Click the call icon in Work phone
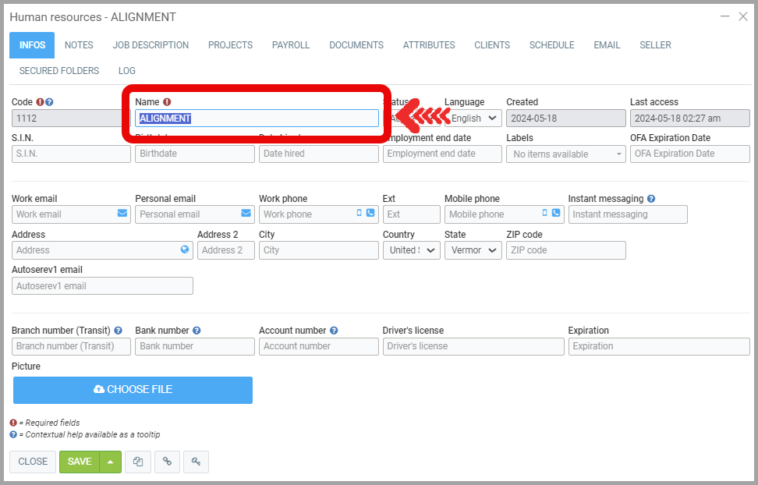The width and height of the screenshot is (758, 485). click(370, 214)
